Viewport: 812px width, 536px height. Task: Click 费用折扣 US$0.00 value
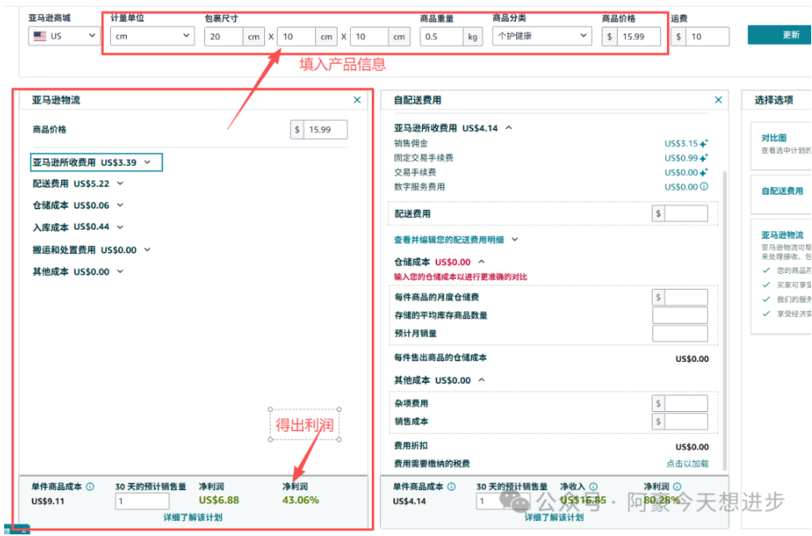(692, 447)
